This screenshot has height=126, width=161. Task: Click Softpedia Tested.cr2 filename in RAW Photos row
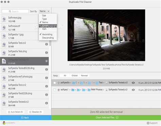point(118,90)
